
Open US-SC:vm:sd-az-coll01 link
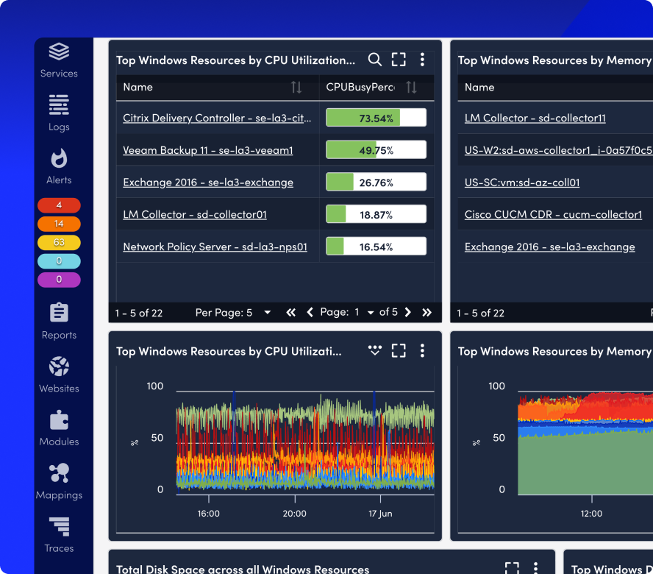pos(522,183)
